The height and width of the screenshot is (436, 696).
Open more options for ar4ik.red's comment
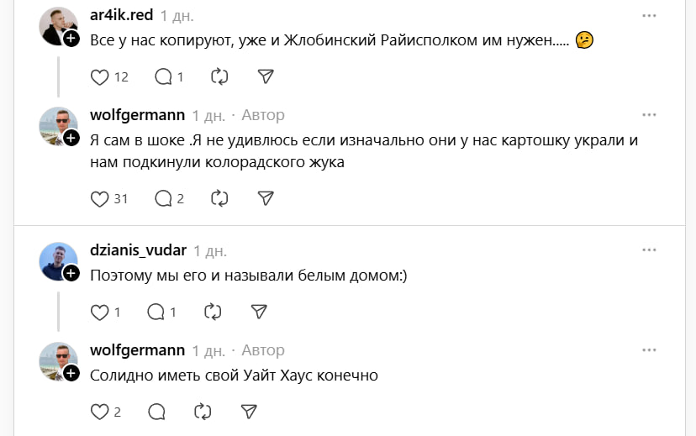click(649, 15)
